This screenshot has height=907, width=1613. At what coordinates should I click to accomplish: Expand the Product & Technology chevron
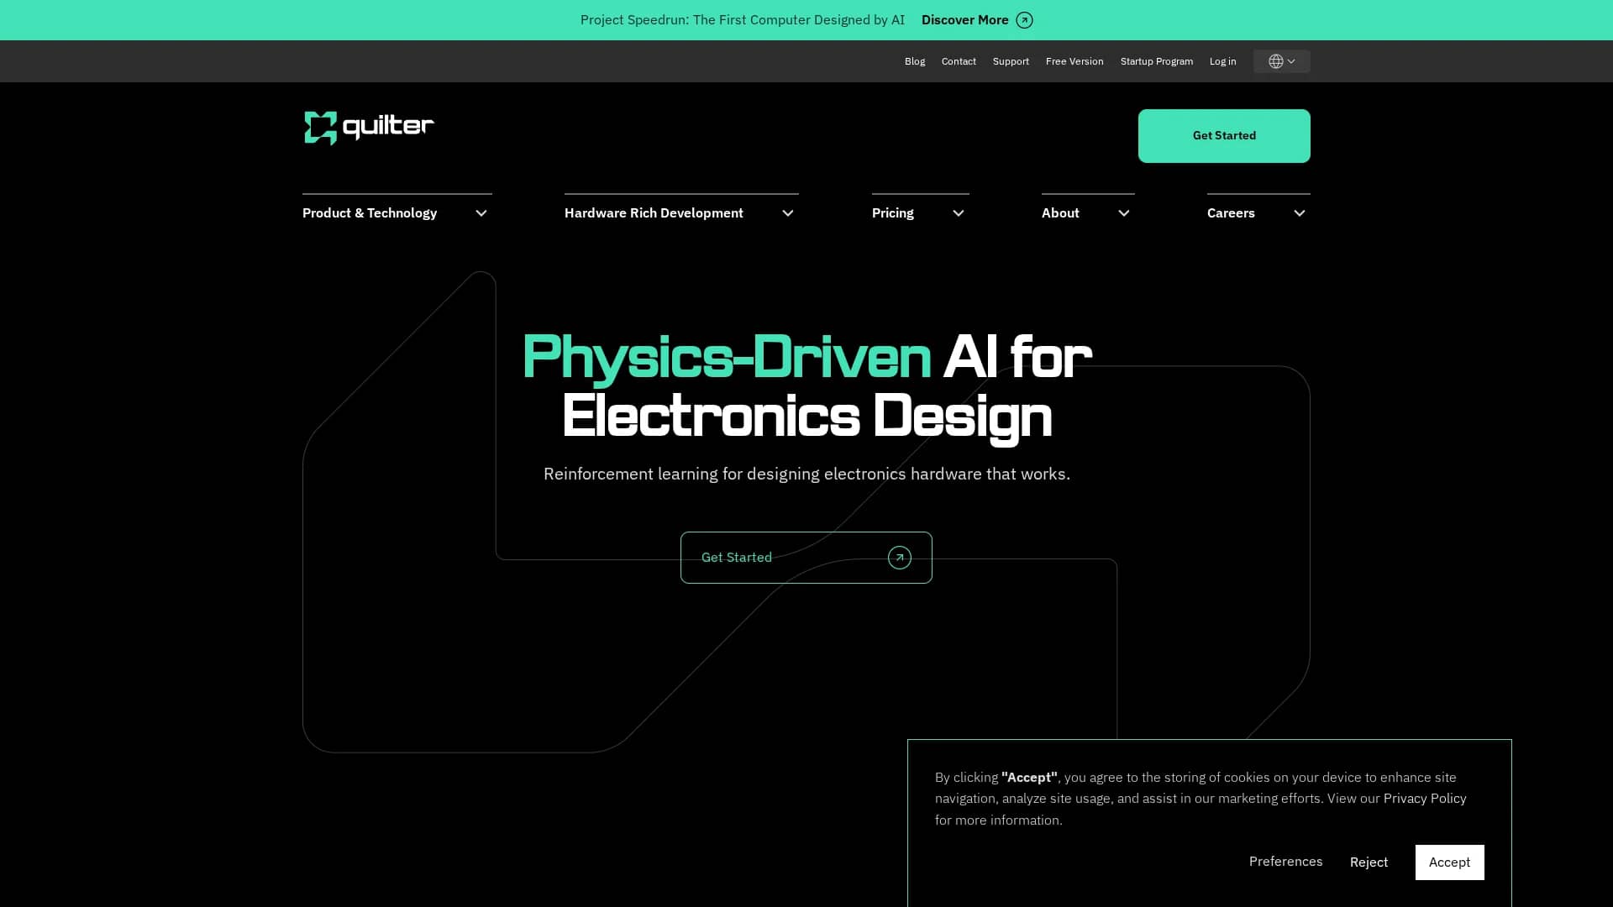pyautogui.click(x=481, y=213)
